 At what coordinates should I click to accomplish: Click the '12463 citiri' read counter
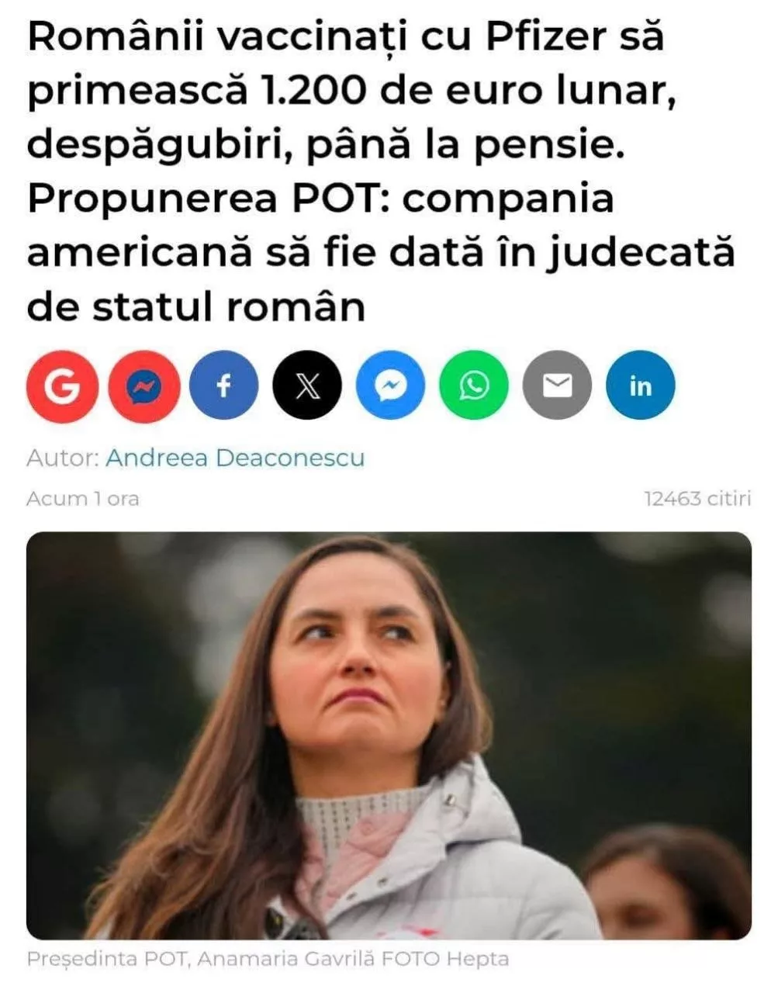click(x=698, y=498)
